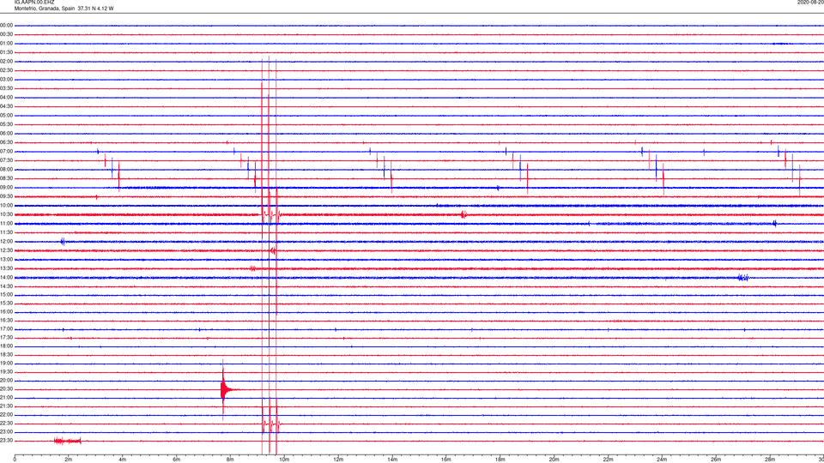
Task: Select the 15:00 trace label
Action: (x=6, y=295)
